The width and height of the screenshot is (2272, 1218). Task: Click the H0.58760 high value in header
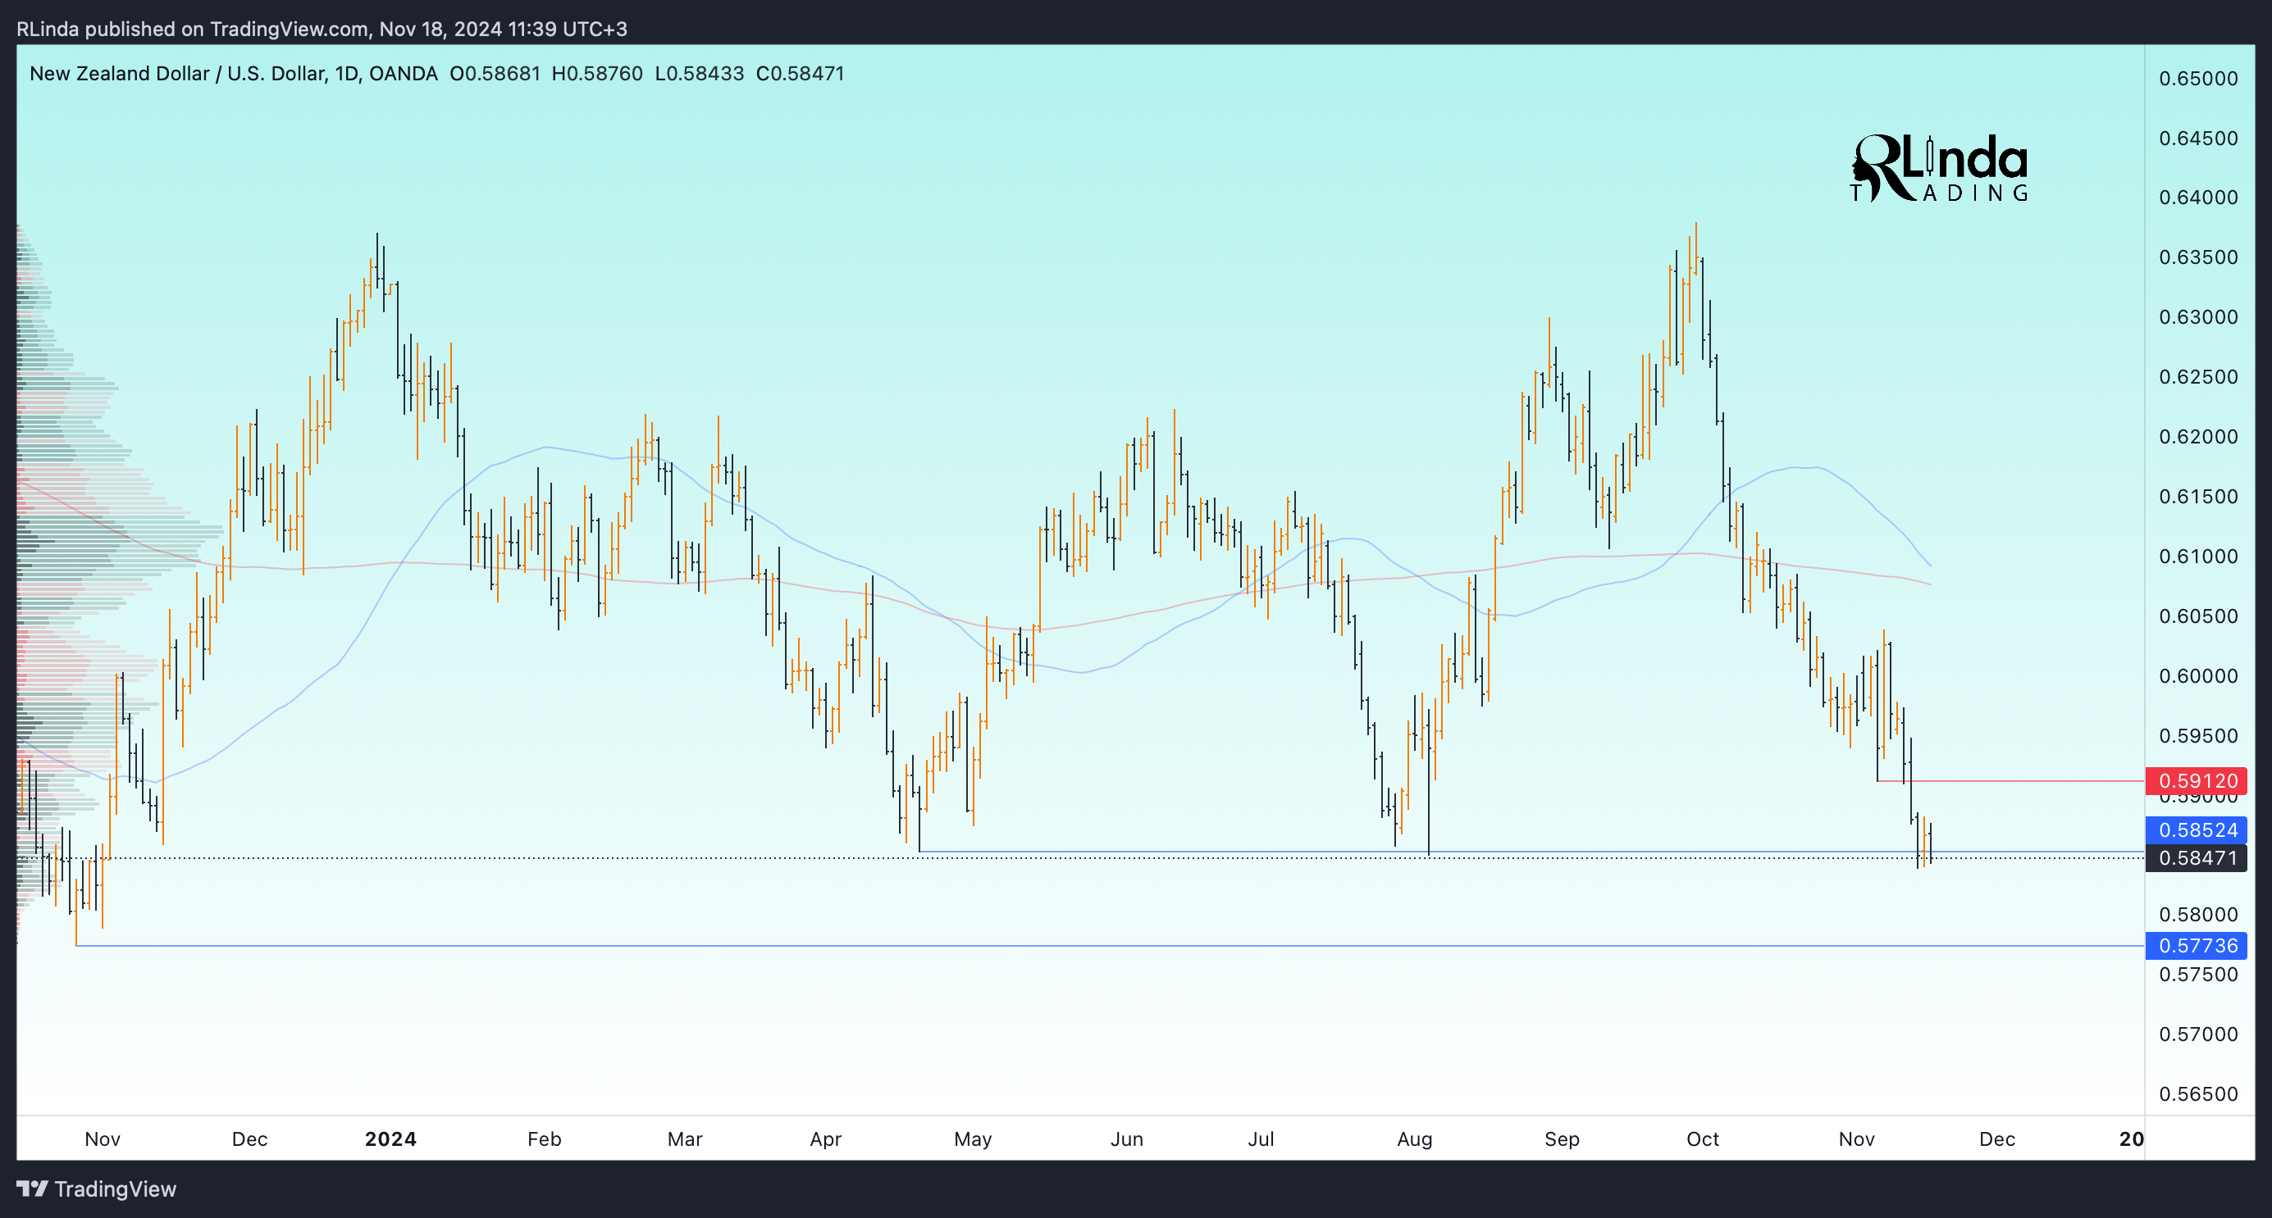tap(597, 73)
